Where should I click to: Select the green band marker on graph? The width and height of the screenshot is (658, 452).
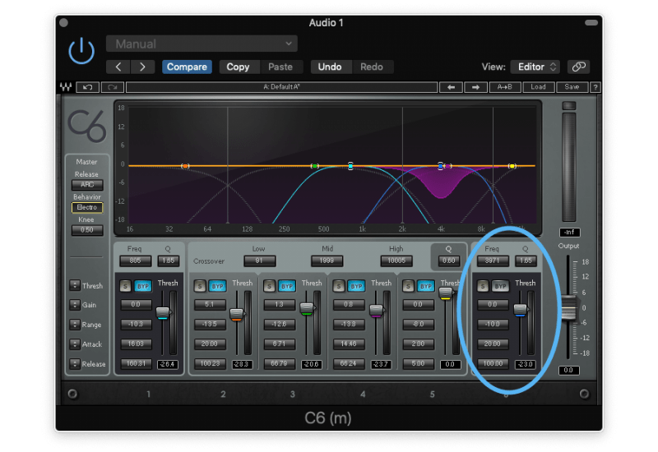click(x=314, y=166)
